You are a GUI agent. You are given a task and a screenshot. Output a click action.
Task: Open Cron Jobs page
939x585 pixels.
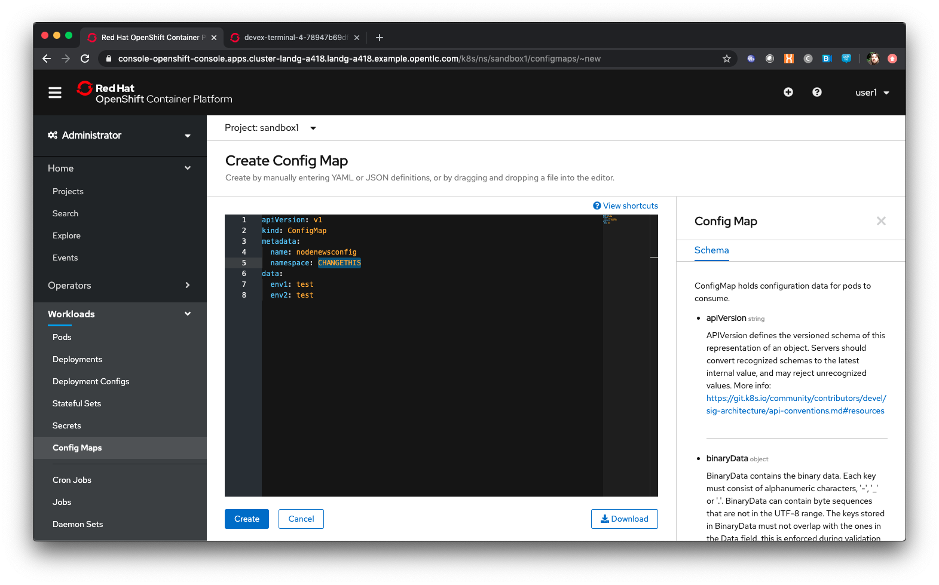click(72, 480)
